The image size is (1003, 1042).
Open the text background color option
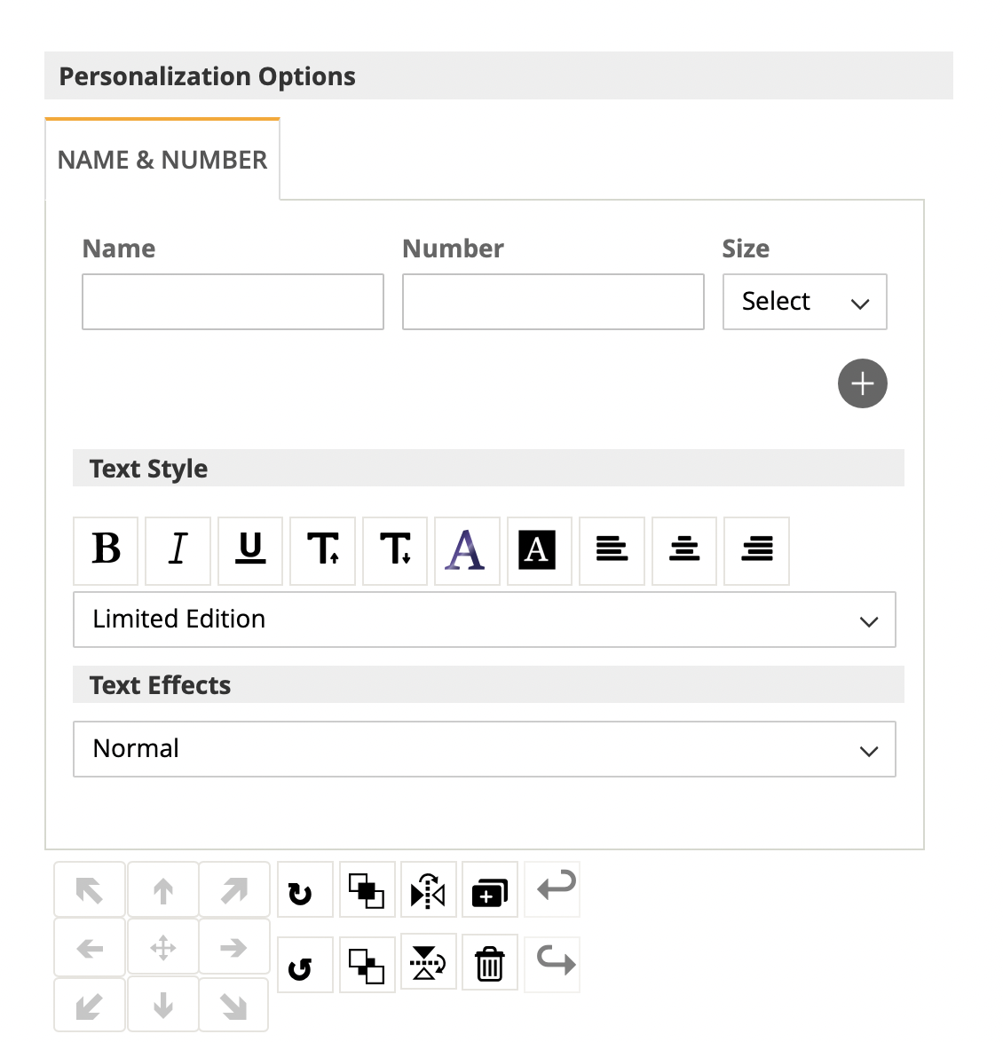click(539, 551)
